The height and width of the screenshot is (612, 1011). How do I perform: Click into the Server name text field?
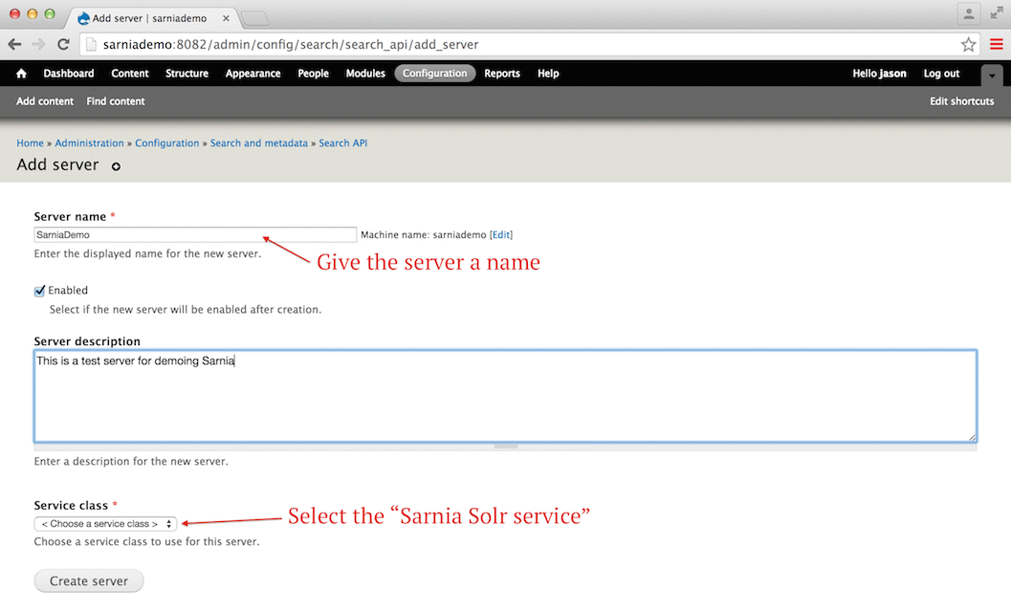195,234
